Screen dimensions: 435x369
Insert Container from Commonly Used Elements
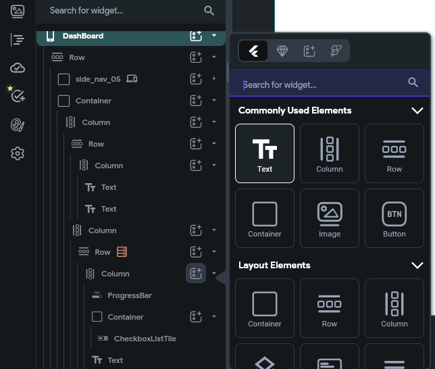click(265, 218)
